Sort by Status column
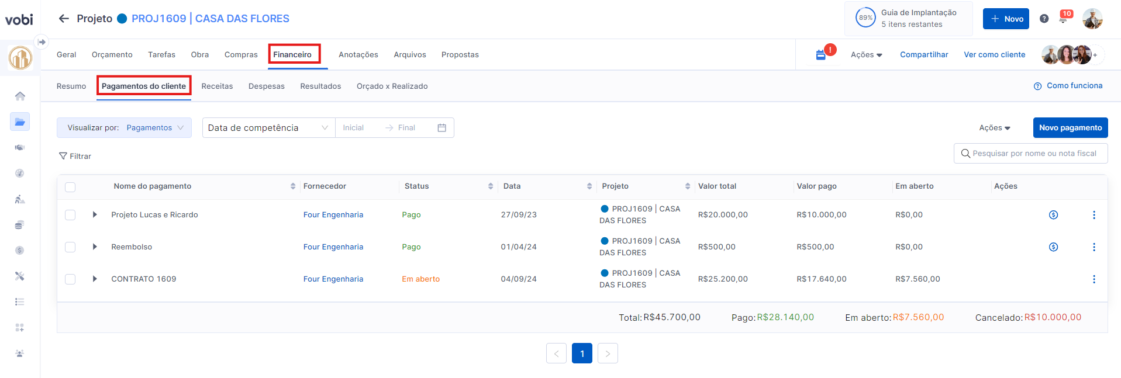The width and height of the screenshot is (1121, 378). click(x=491, y=186)
